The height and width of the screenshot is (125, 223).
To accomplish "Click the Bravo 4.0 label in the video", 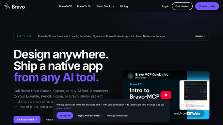I will point(135,84).
